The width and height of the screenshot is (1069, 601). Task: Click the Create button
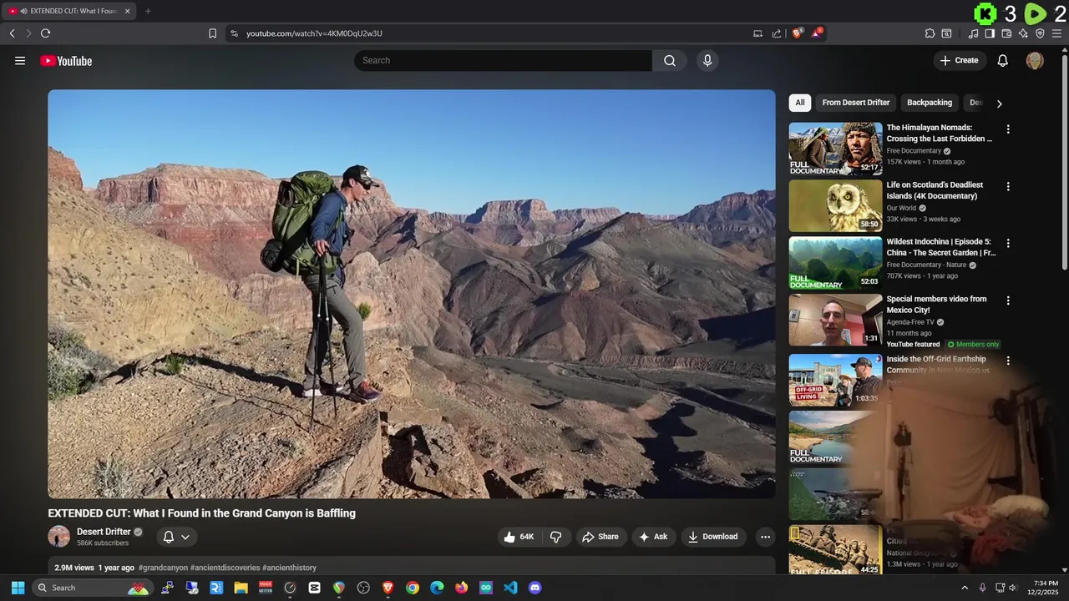(959, 60)
